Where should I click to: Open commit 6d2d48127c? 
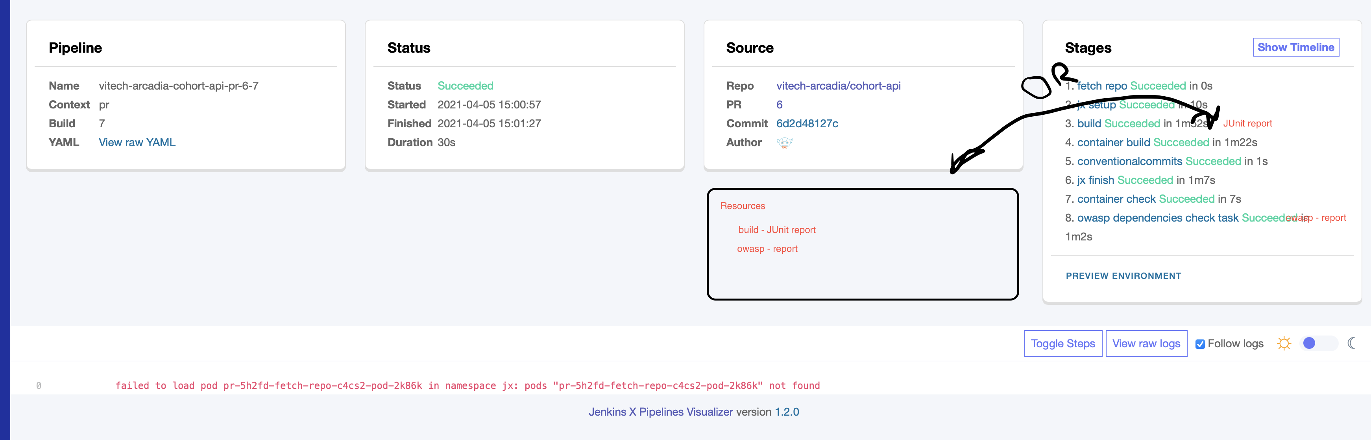pyautogui.click(x=807, y=123)
